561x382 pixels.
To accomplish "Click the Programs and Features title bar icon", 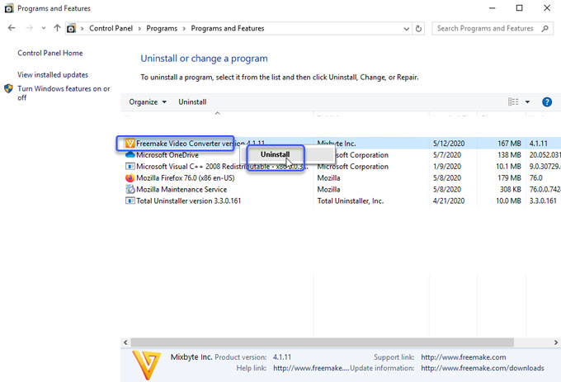I will tap(9, 8).
